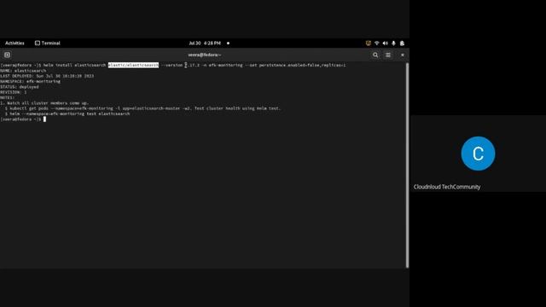The image size is (546, 307).
Task: Open a new terminal tab
Action: pyautogui.click(x=7, y=55)
